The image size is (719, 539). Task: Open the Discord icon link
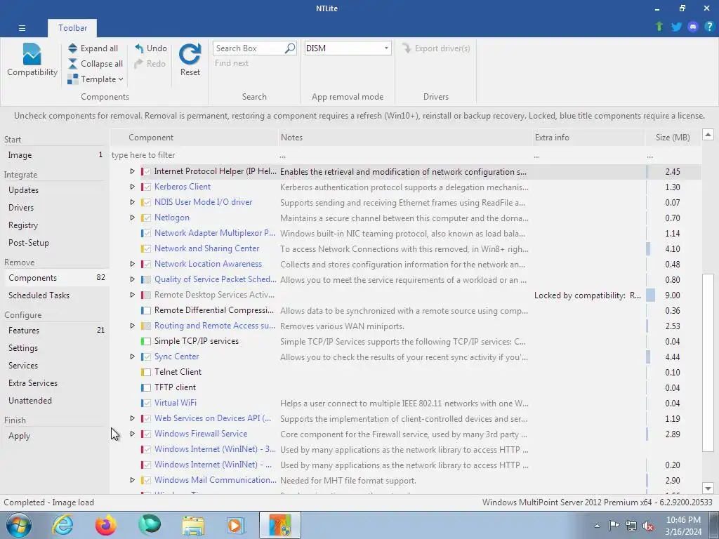[x=693, y=27]
